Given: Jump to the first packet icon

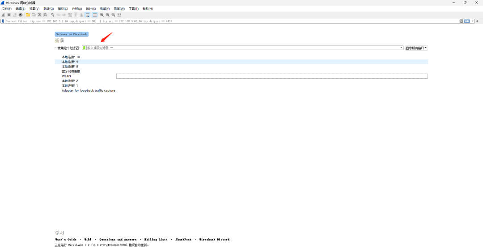Looking at the screenshot, I should pos(76,15).
